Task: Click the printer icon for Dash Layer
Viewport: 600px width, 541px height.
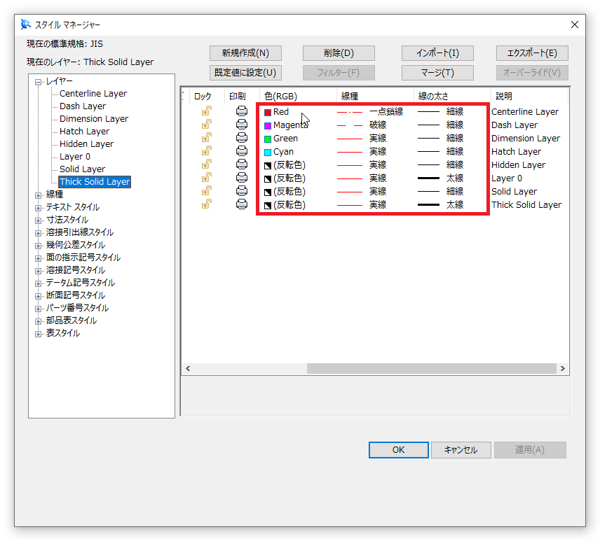Action: pos(242,125)
